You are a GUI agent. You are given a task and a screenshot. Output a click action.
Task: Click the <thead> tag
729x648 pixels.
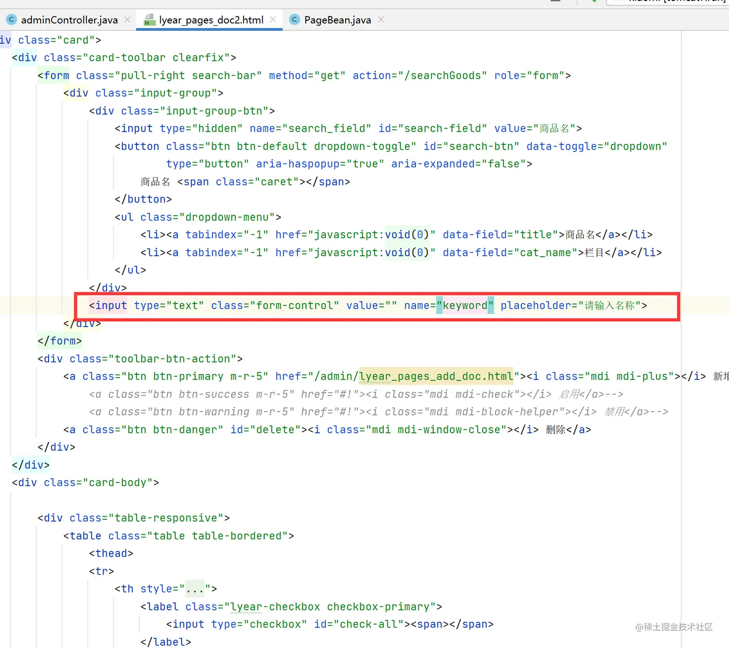pos(111,553)
